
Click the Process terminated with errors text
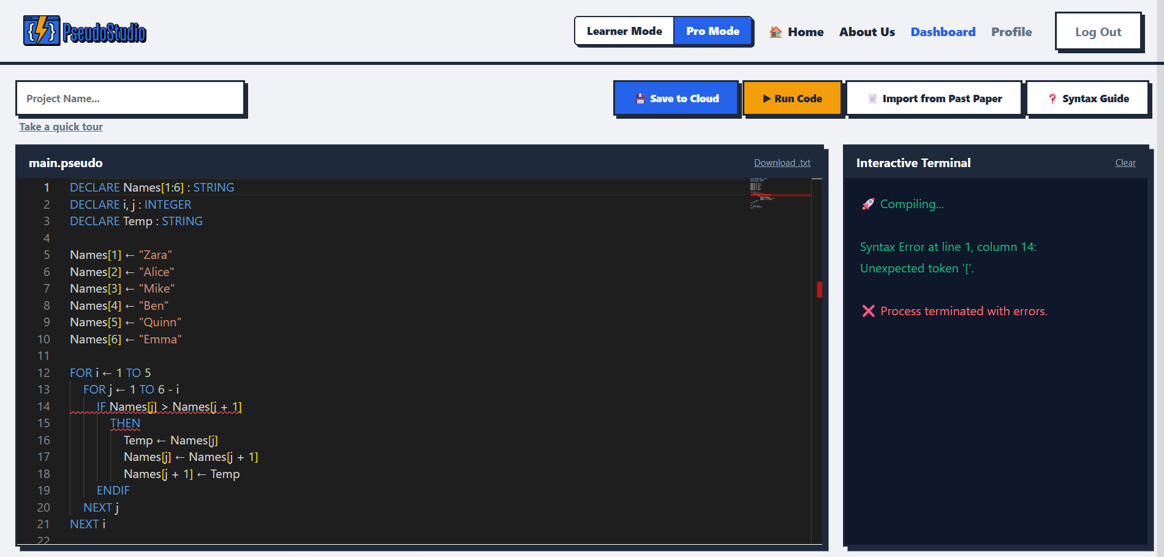(x=964, y=311)
